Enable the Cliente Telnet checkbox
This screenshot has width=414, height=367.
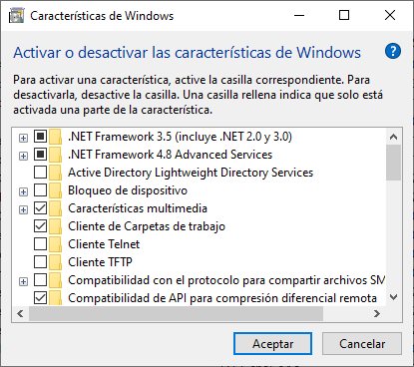pyautogui.click(x=41, y=244)
